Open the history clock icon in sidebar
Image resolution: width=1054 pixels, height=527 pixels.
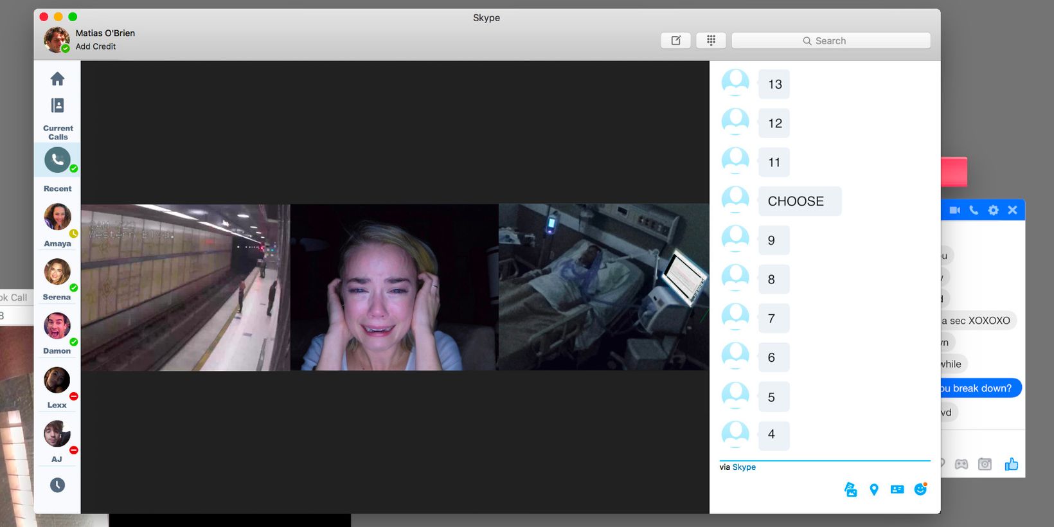click(x=57, y=485)
